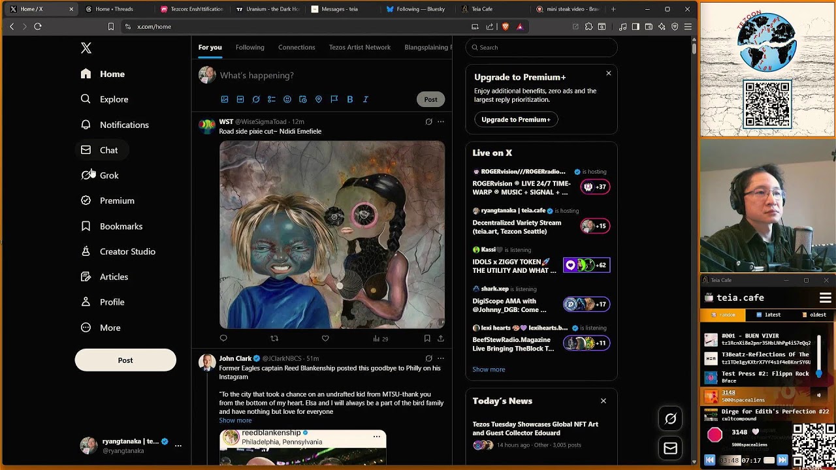Focus the X Search field
This screenshot has width=836, height=470.
pos(541,48)
